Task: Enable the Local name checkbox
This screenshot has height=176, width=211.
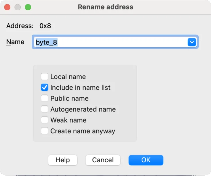Action: (44, 77)
